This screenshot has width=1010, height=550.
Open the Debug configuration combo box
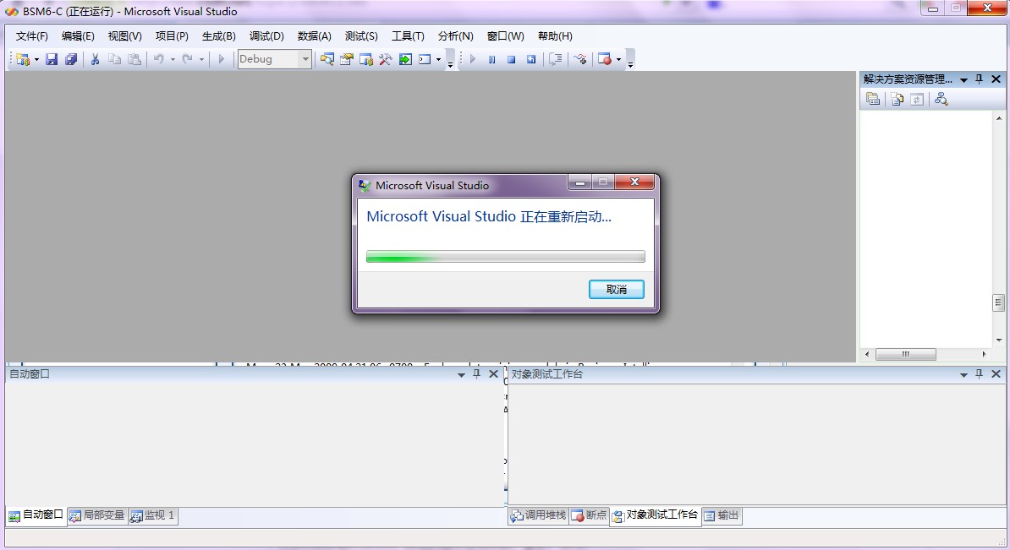point(274,59)
